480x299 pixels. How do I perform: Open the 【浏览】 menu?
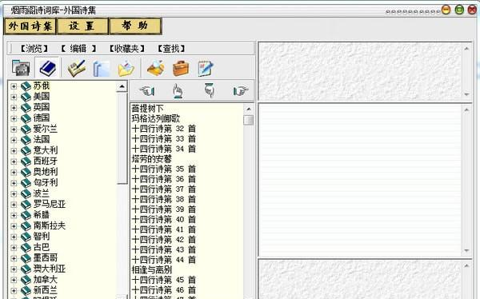pos(34,48)
